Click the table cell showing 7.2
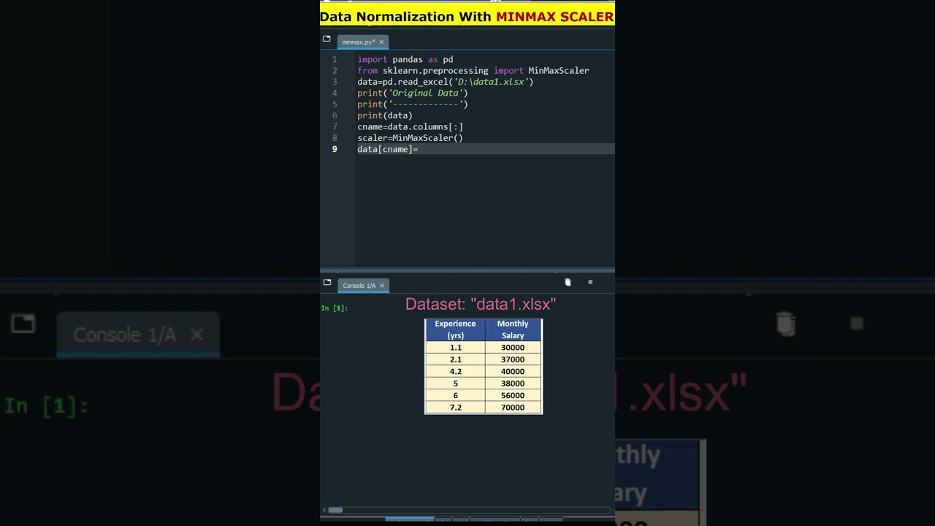 coord(455,408)
